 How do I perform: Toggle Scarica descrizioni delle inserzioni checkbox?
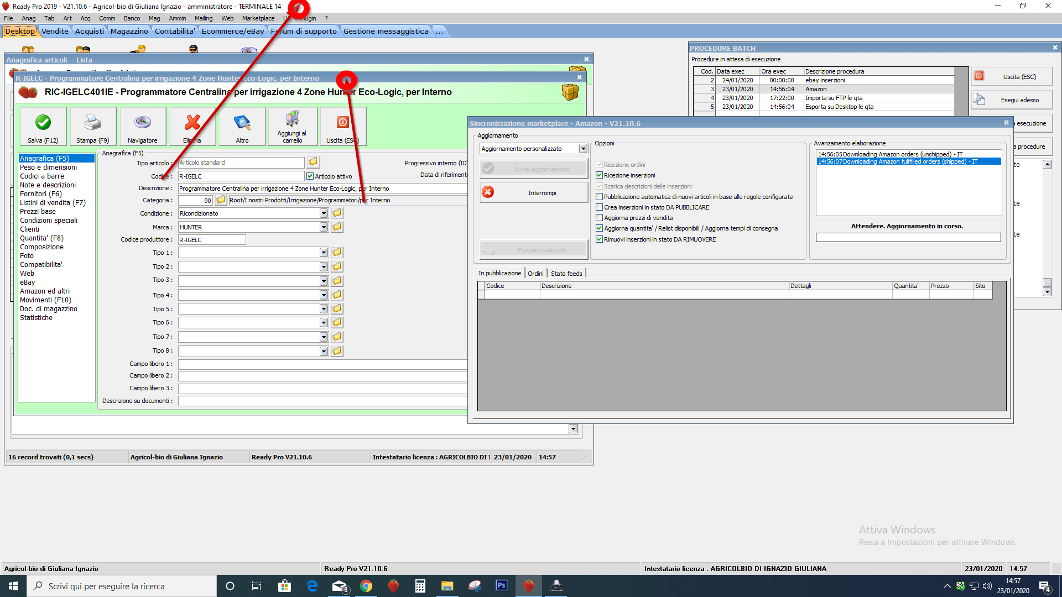tap(599, 186)
